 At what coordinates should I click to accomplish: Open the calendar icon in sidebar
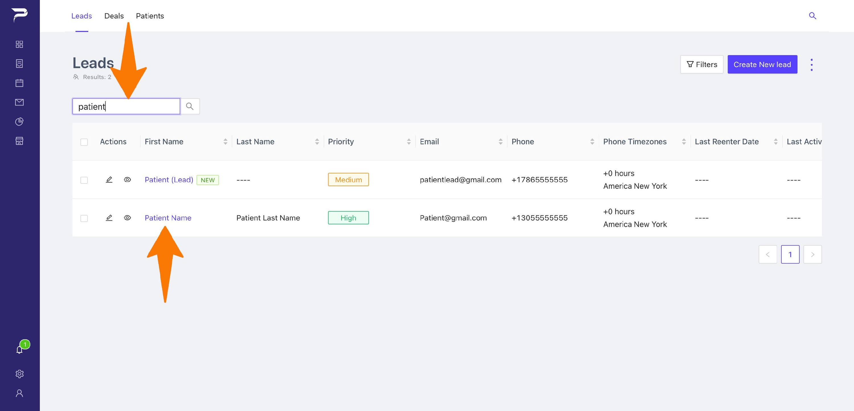pyautogui.click(x=19, y=83)
